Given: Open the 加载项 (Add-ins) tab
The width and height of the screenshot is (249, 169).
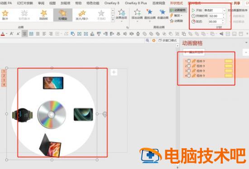Looking at the screenshot, I should [x=66, y=3].
